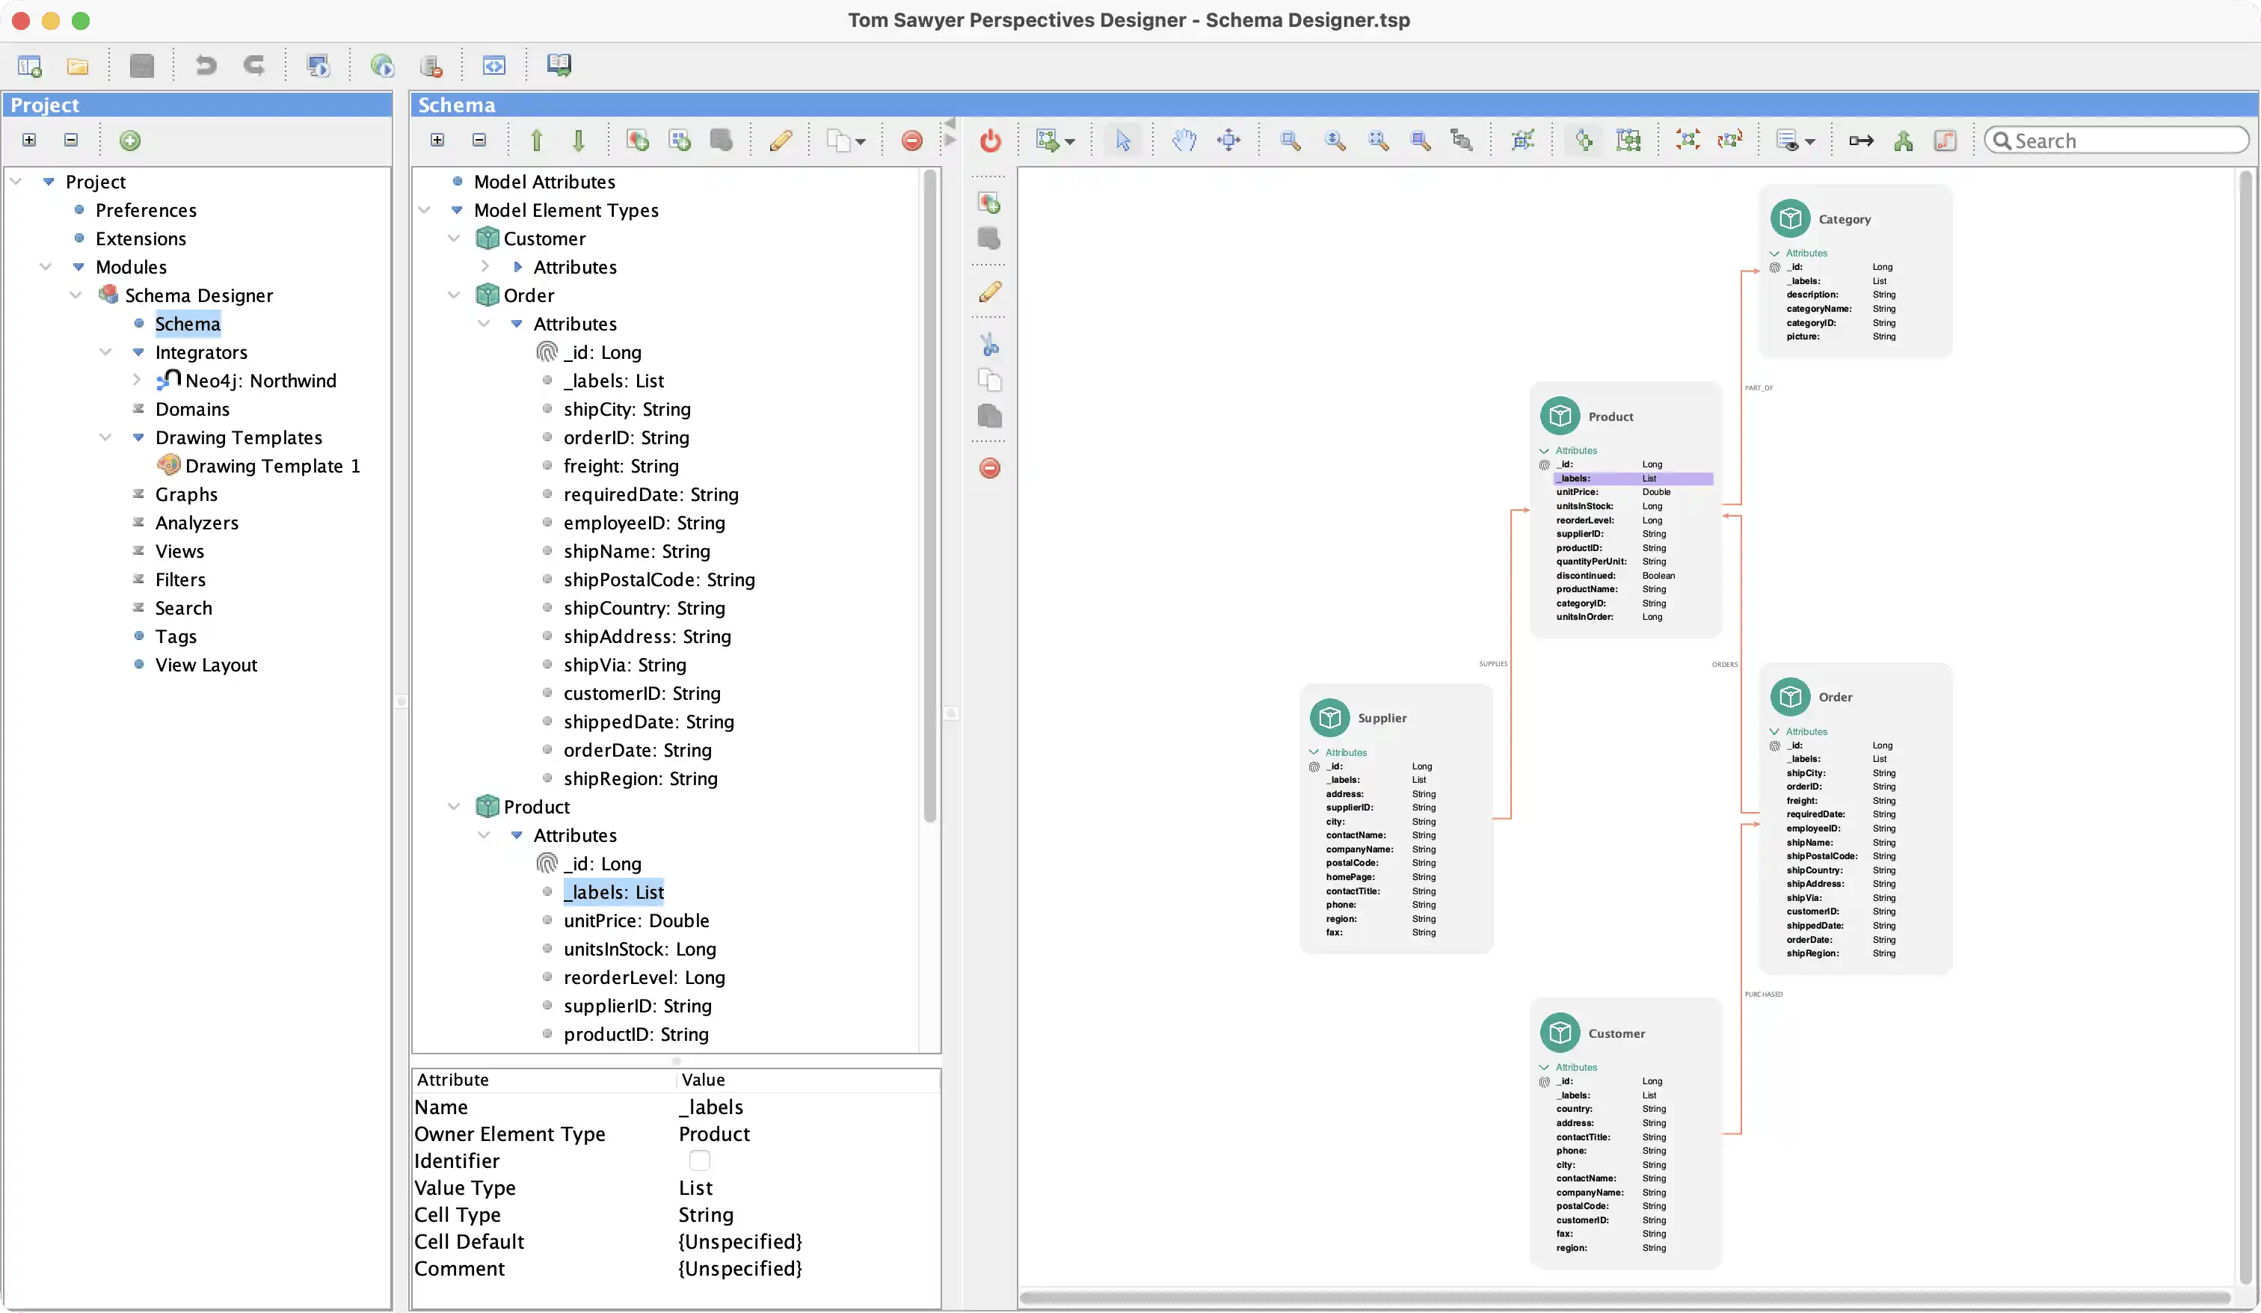
Task: Expand the Neo4j: Northwind integrator
Action: 136,381
